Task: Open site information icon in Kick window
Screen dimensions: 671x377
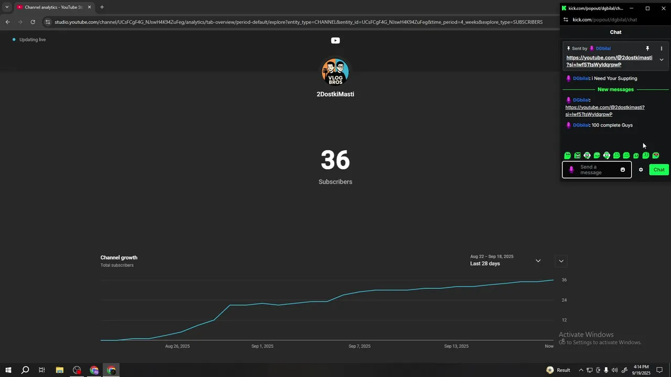Action: coord(566,19)
